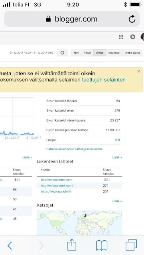Open Safari bookmarks book icon
This screenshot has width=144, height=255.
(x=102, y=245)
